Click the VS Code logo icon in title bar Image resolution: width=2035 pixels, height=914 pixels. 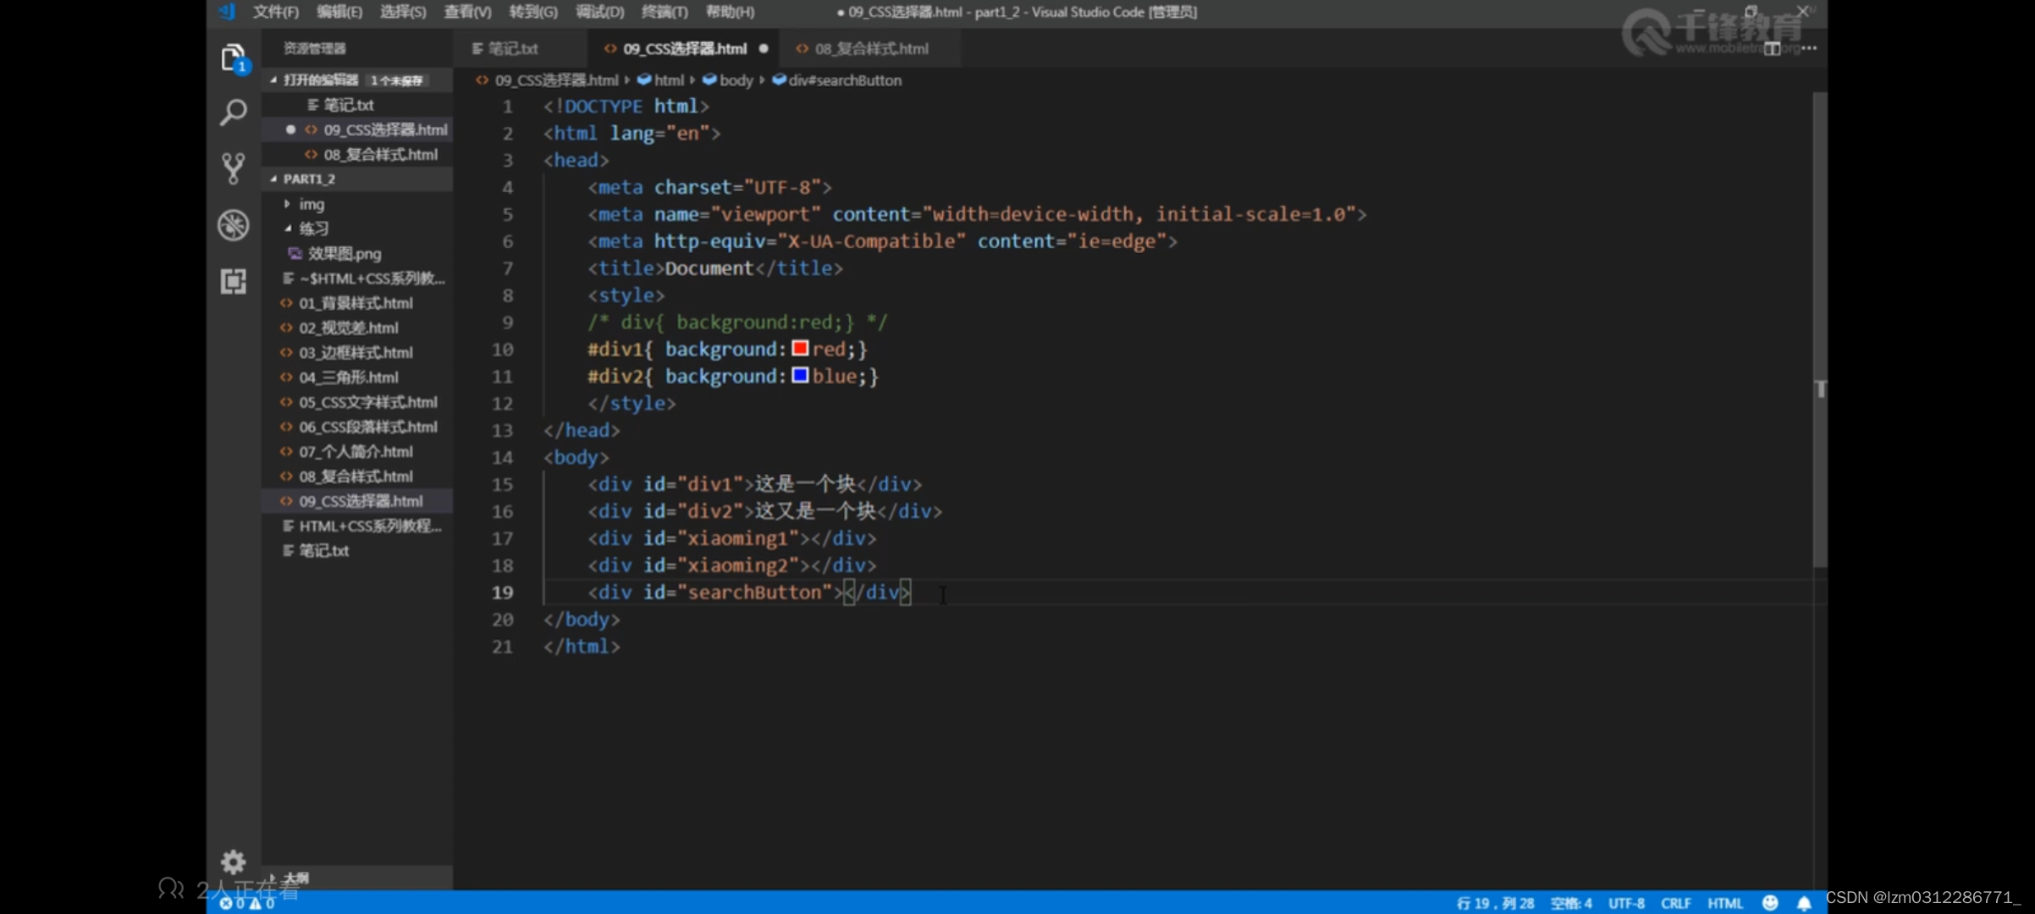[x=227, y=12]
